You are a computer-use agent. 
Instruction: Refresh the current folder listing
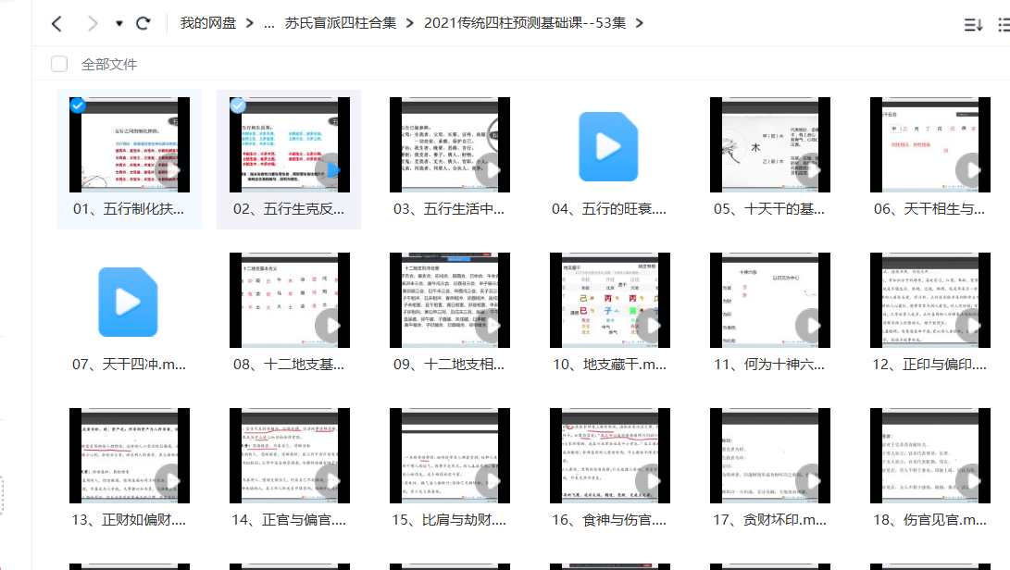(x=143, y=23)
